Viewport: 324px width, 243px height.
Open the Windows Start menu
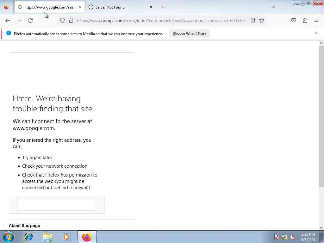coord(9,237)
